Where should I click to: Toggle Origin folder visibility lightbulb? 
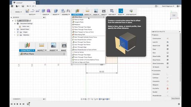click(18, 32)
